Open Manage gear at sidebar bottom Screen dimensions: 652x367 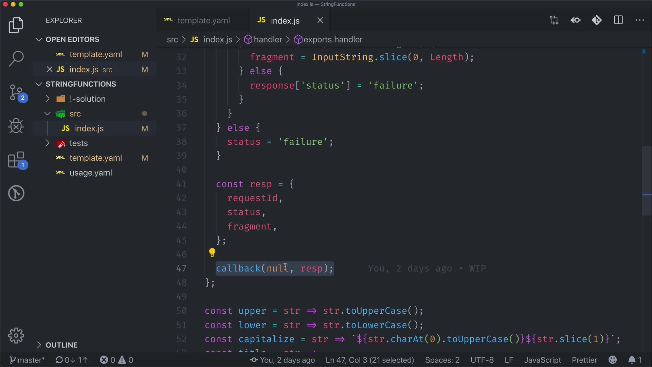click(16, 336)
